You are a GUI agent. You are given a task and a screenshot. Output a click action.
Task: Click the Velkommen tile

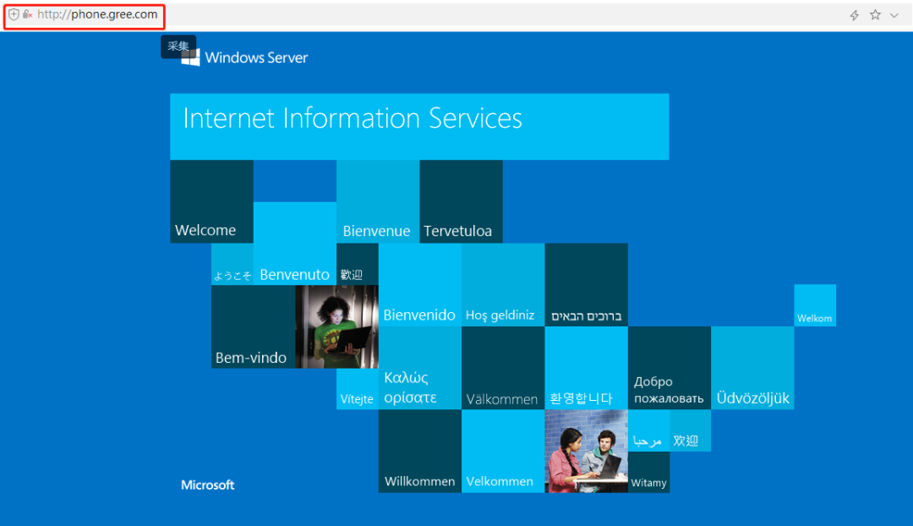[503, 452]
